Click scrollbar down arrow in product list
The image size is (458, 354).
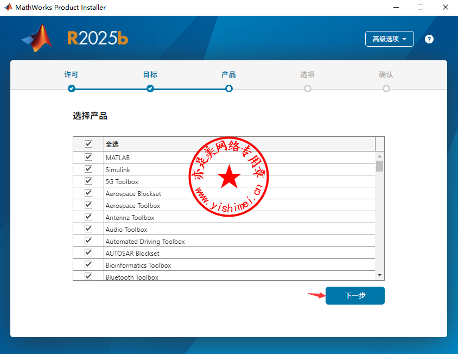click(x=380, y=276)
